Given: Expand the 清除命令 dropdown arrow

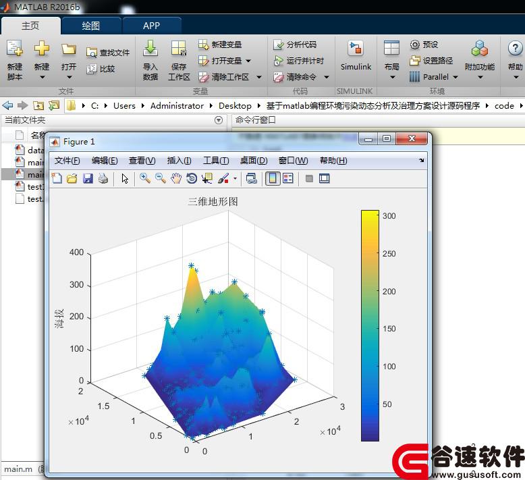Looking at the screenshot, I should tap(327, 78).
